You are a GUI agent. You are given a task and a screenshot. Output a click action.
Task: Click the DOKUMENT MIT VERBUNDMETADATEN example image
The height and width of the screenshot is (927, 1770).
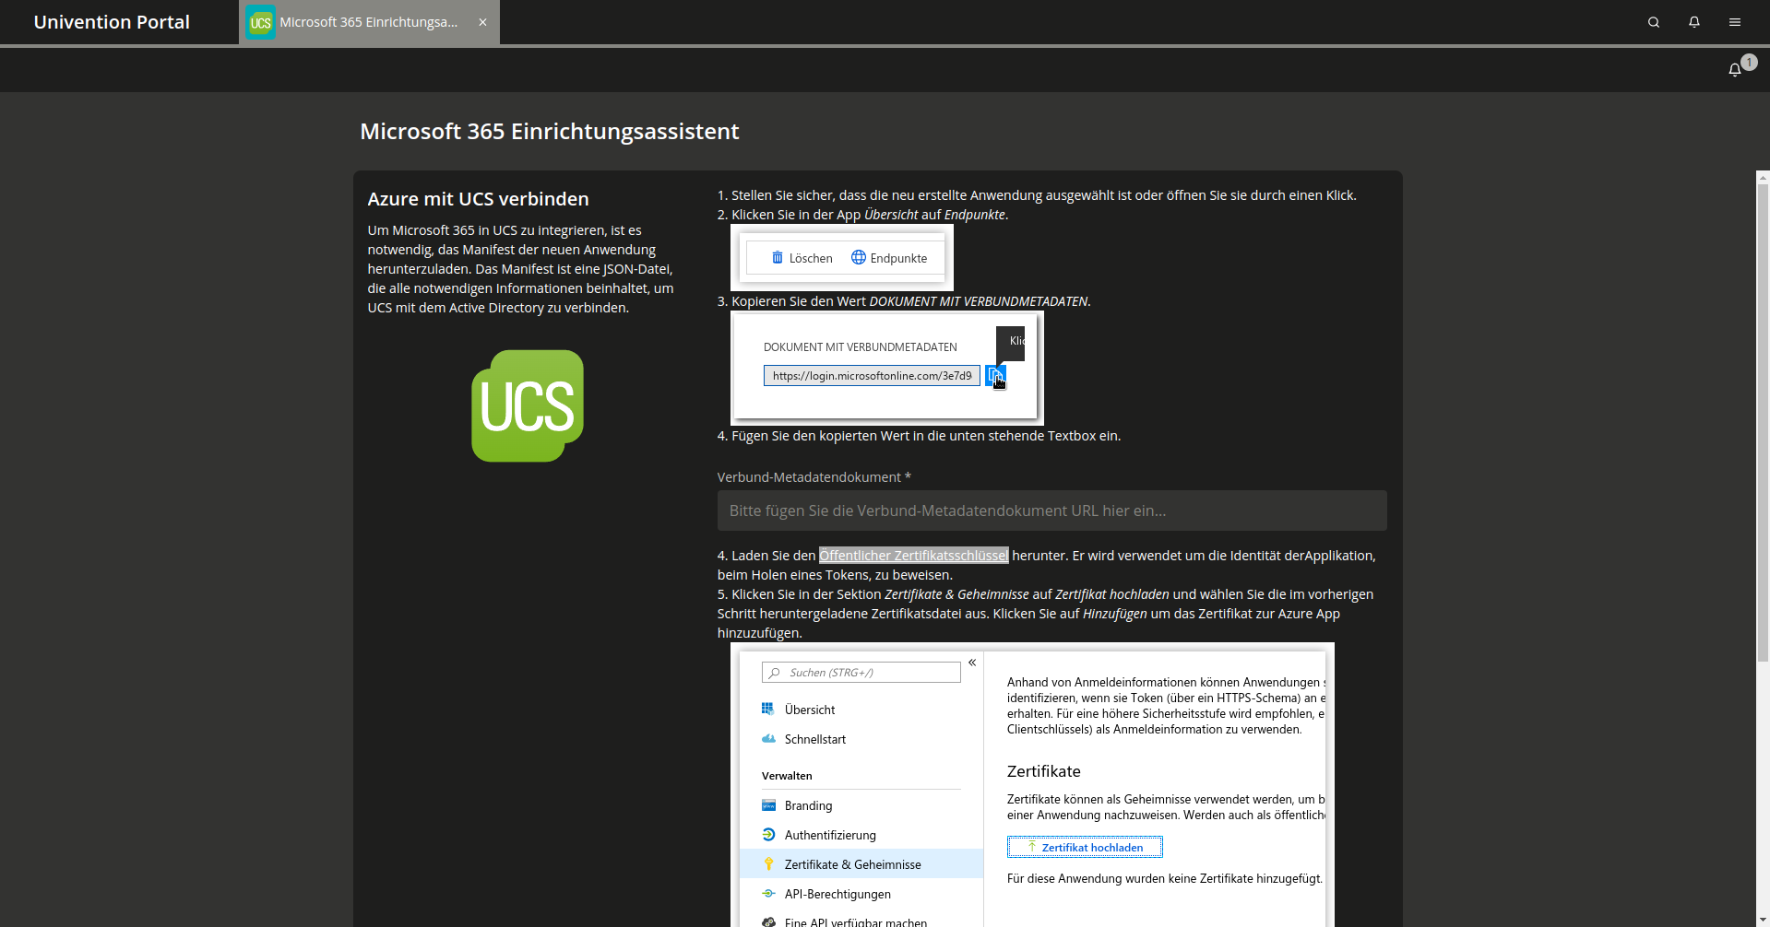[x=887, y=368]
